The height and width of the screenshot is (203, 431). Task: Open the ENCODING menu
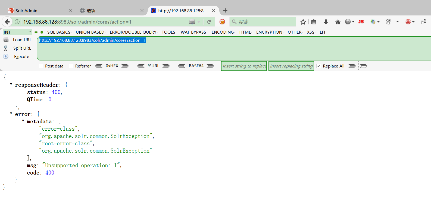[224, 32]
